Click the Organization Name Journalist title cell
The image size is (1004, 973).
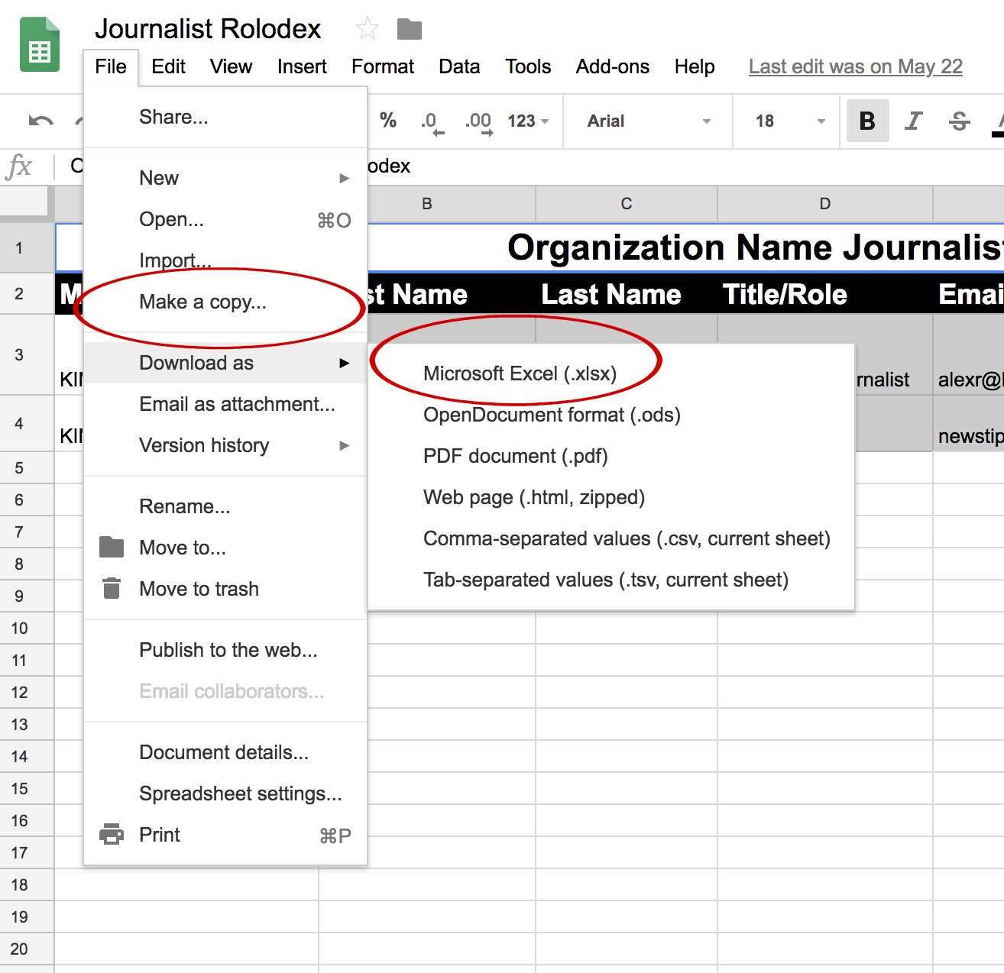pos(685,247)
